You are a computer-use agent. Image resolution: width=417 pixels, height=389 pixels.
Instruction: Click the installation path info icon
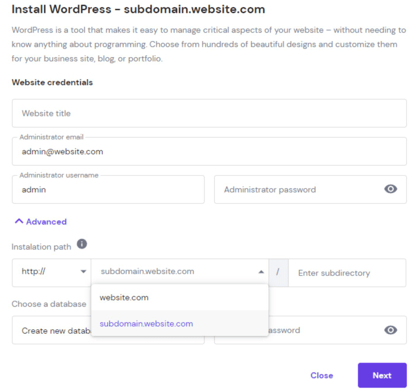(82, 244)
